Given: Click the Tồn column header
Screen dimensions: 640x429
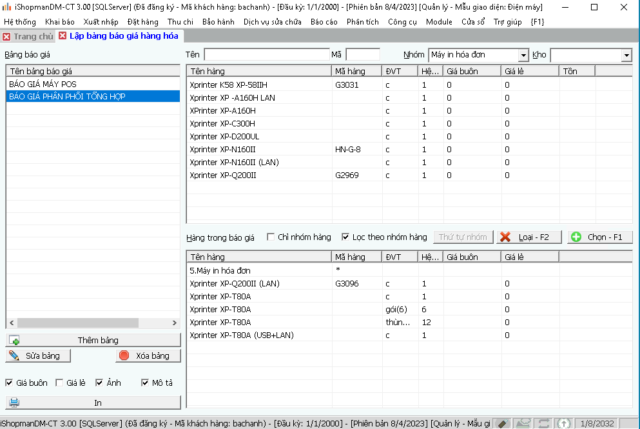Looking at the screenshot, I should pos(577,72).
